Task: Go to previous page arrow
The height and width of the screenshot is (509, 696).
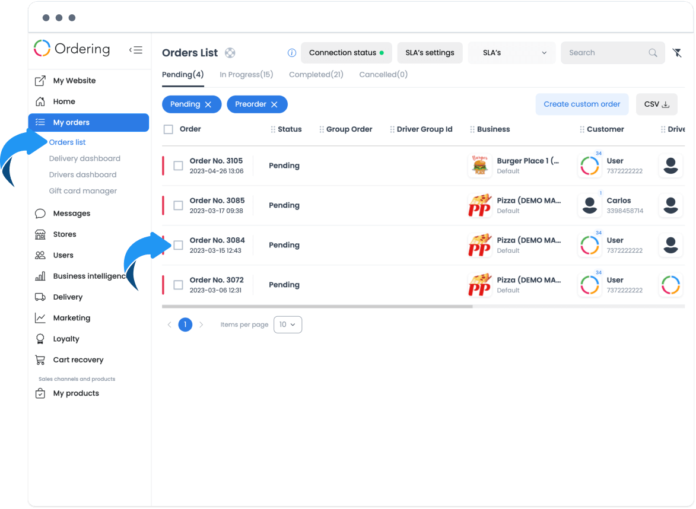Action: pos(169,325)
